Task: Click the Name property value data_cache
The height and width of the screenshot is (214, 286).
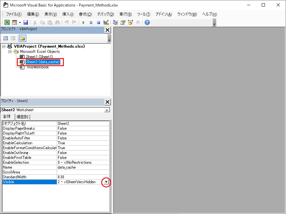Action: [83, 167]
